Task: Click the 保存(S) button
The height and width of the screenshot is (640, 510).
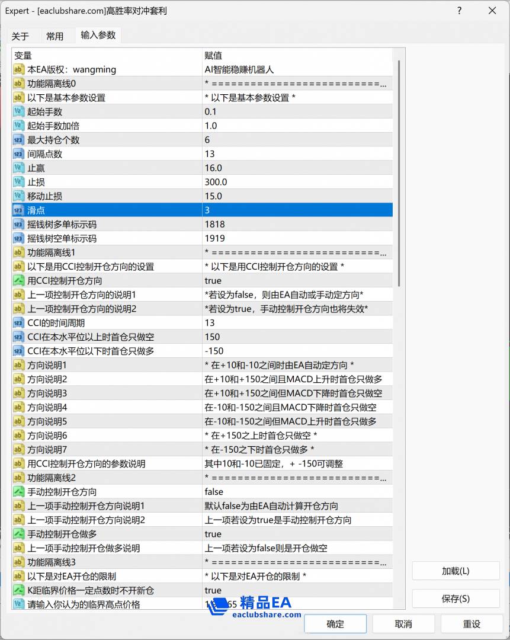Action: [456, 599]
